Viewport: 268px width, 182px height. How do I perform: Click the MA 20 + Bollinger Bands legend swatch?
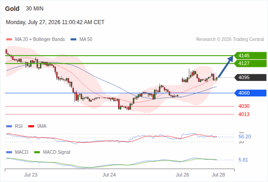9,40
